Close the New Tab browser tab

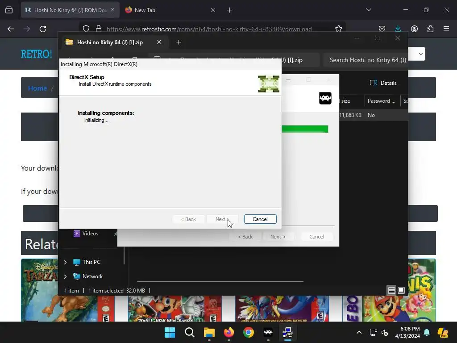[x=213, y=10]
